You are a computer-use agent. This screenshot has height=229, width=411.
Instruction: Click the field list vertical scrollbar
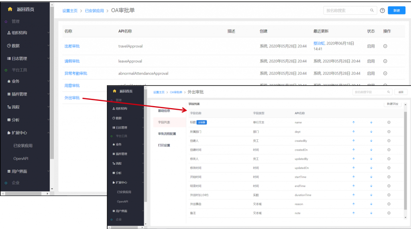pyautogui.click(x=405, y=160)
